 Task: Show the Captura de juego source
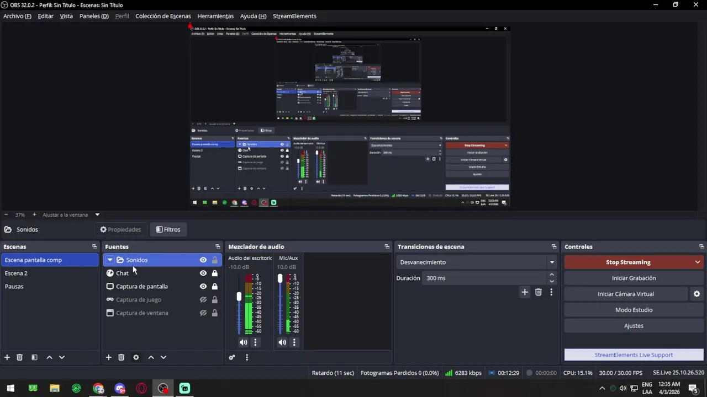click(x=203, y=299)
